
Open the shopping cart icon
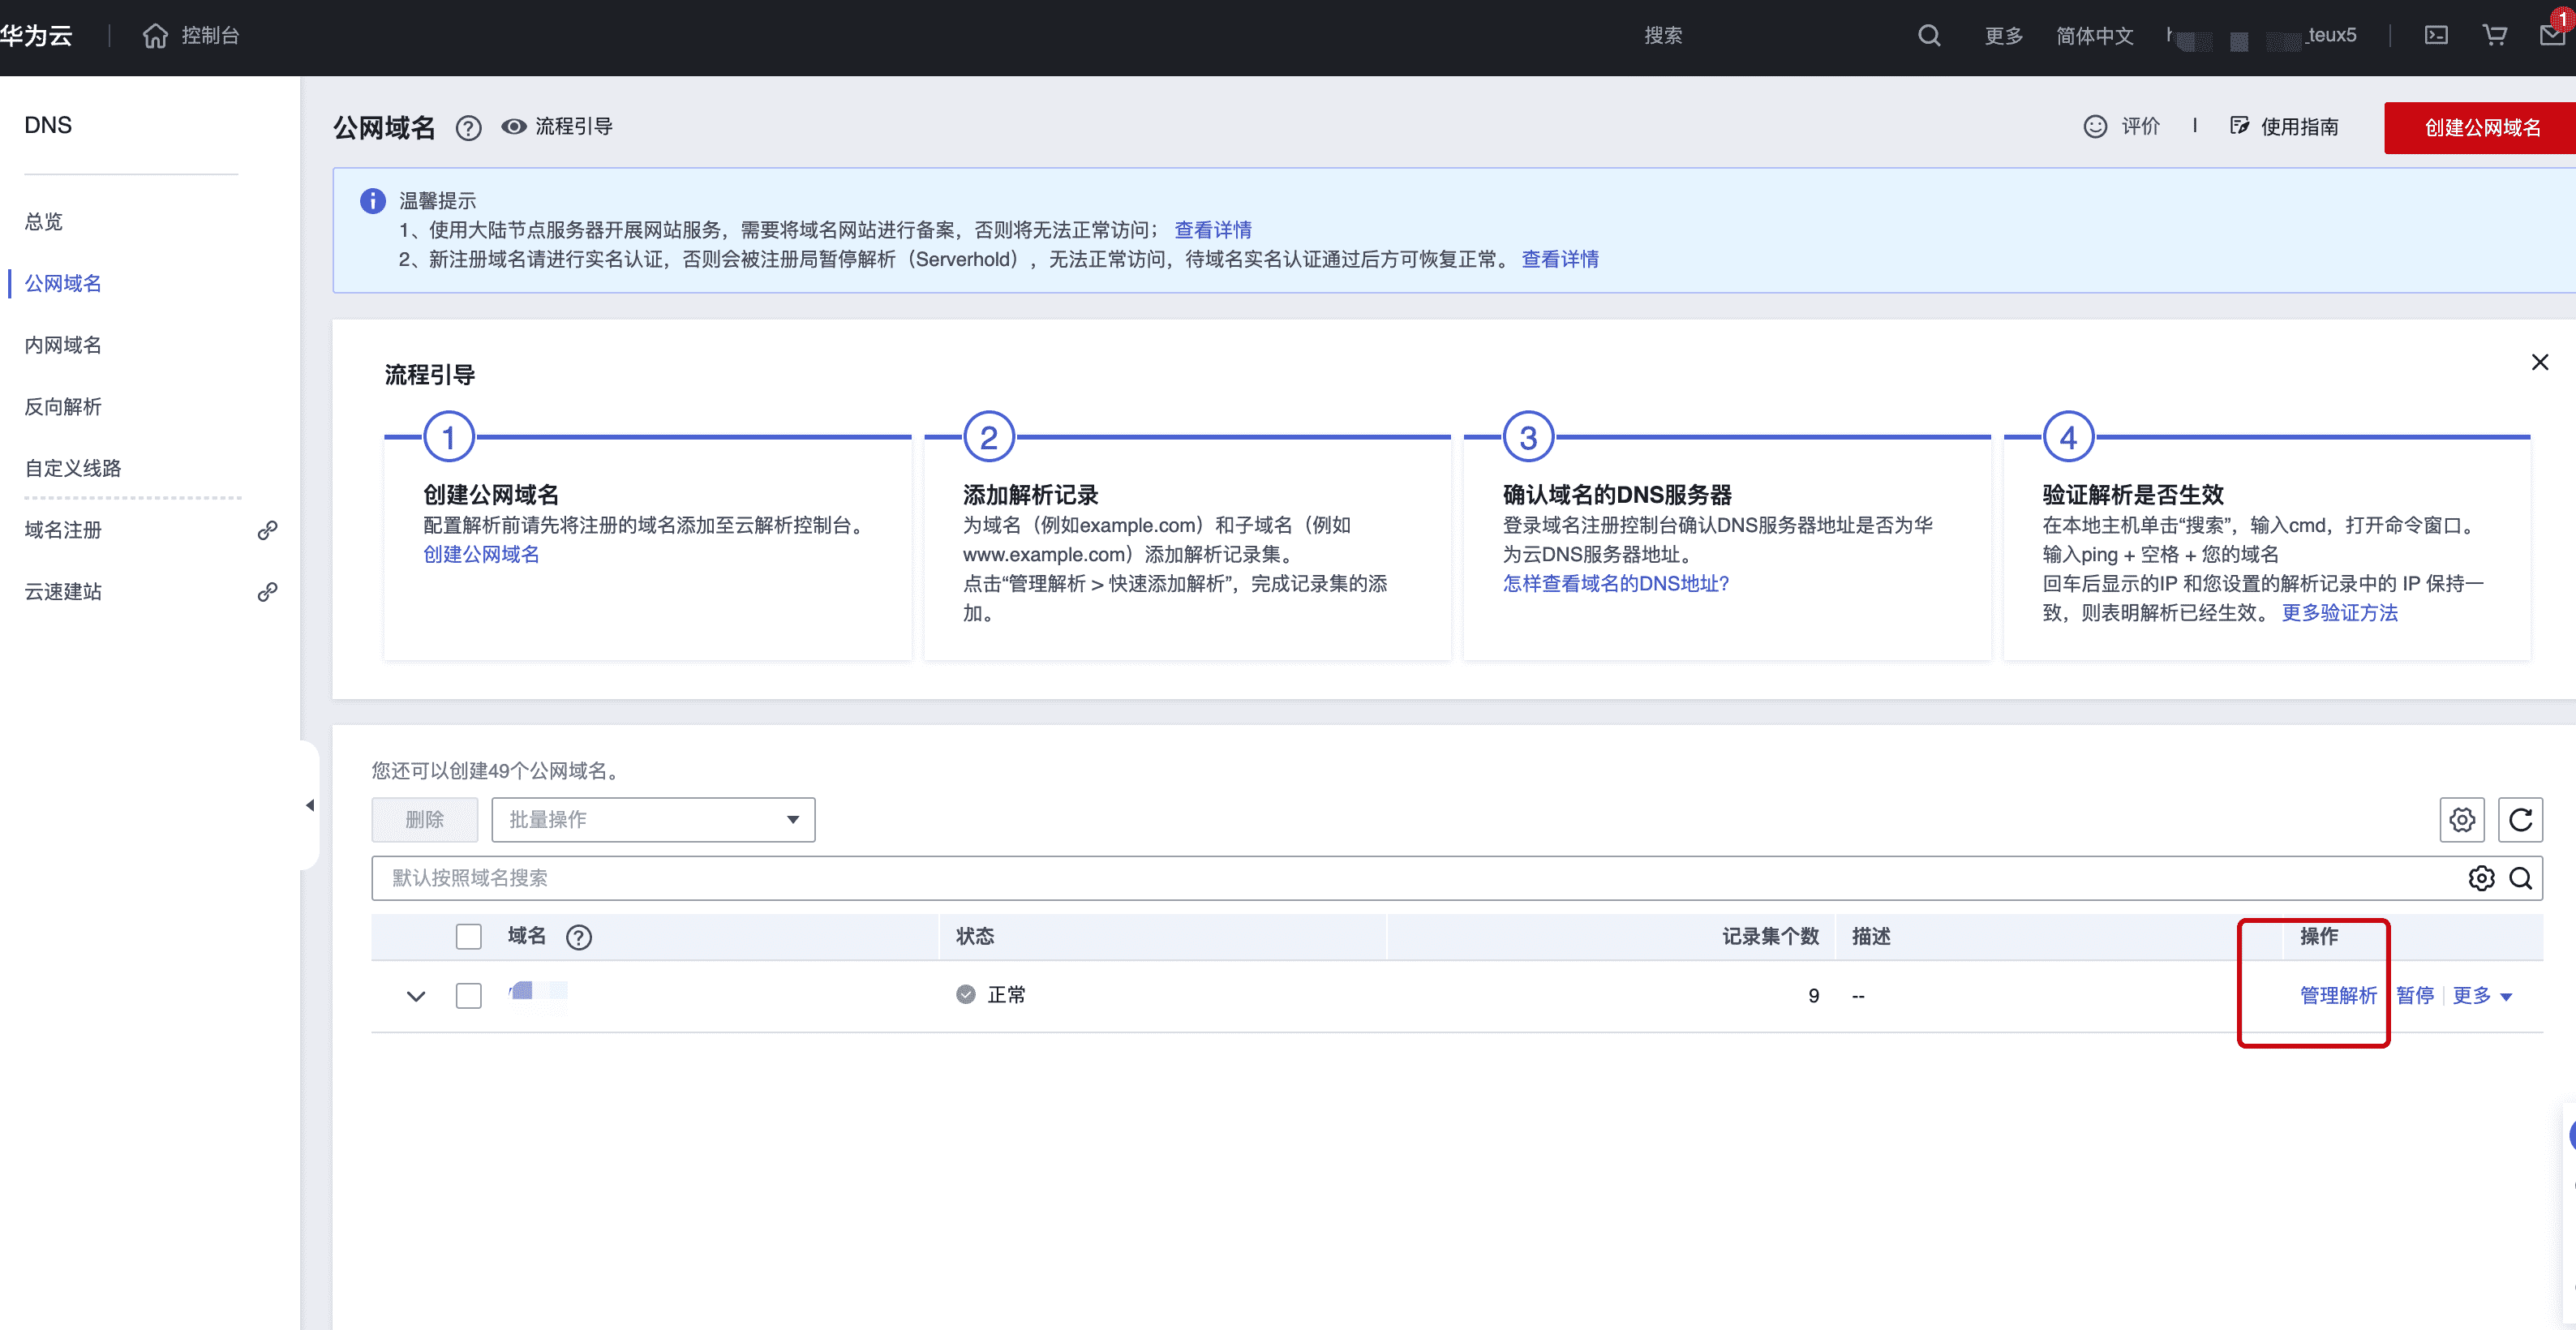click(x=2495, y=36)
